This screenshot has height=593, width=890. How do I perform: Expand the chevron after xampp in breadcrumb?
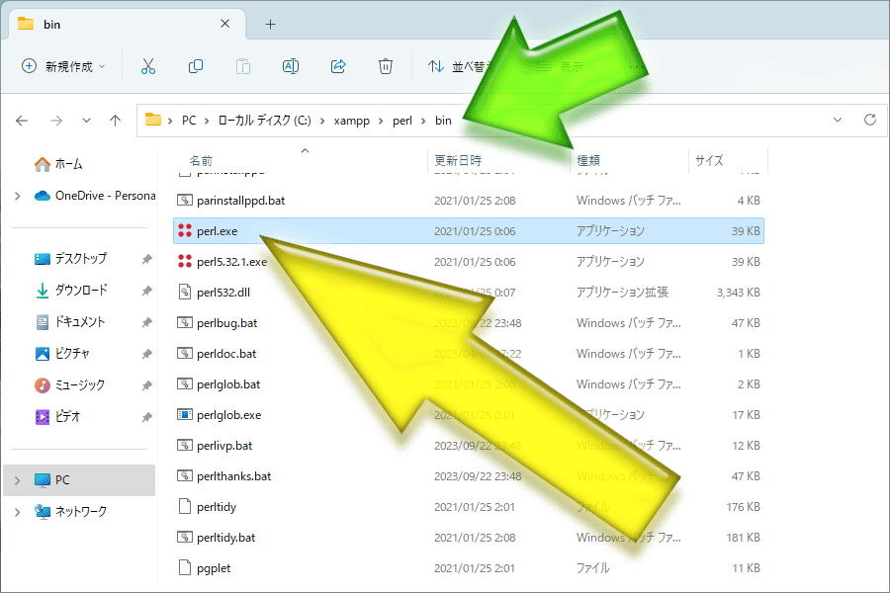click(381, 121)
